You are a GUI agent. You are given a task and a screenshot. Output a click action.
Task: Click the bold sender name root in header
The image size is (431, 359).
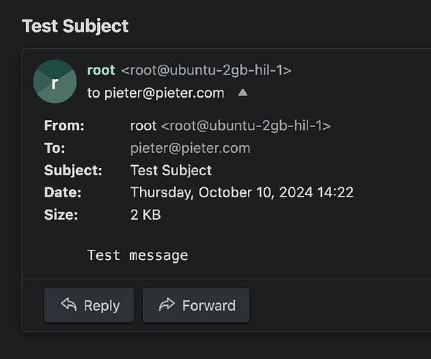tap(101, 70)
